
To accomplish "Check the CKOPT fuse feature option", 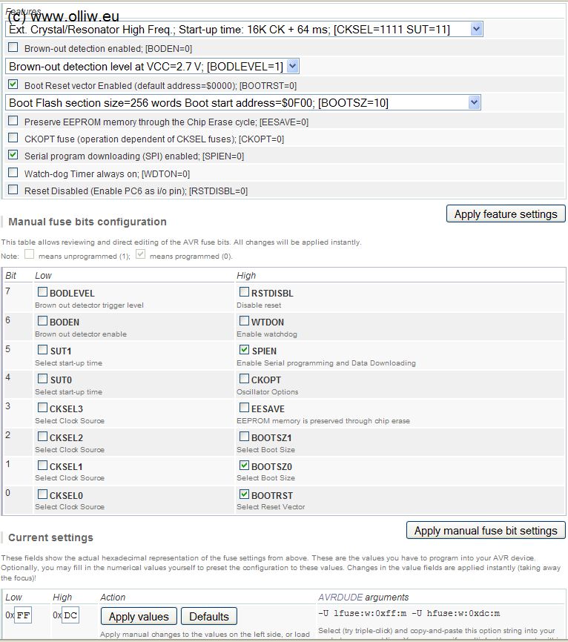I will [x=13, y=138].
